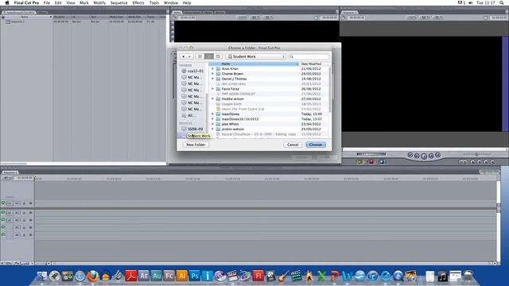
Task: Open the Effects menu
Action: click(x=138, y=2)
